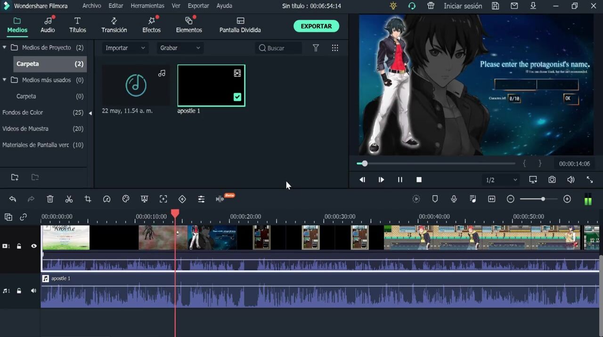The width and height of the screenshot is (603, 337).
Task: Select the Crop tool icon
Action: pos(88,199)
